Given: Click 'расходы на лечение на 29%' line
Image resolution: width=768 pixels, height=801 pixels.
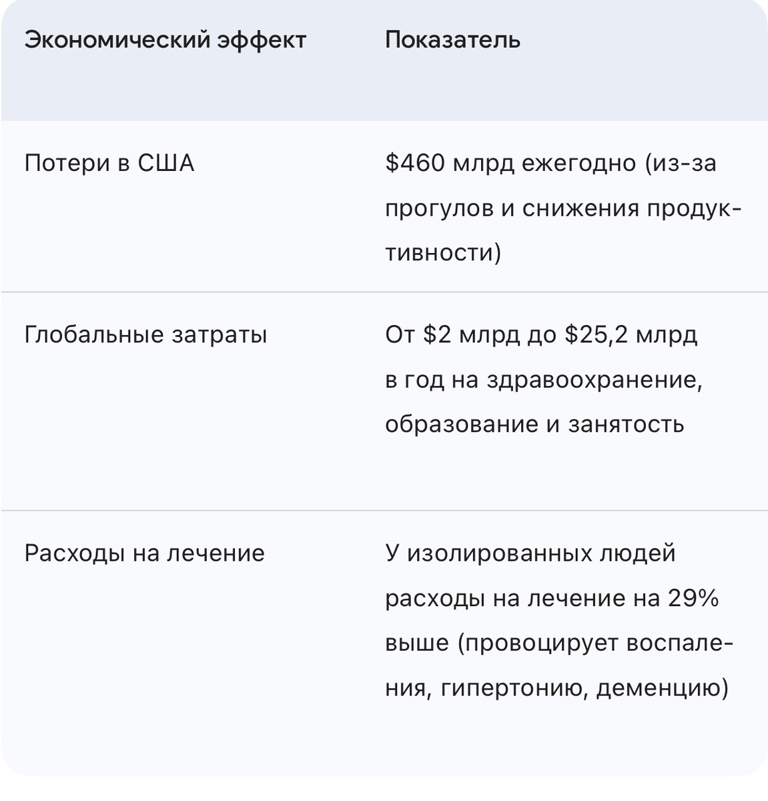Looking at the screenshot, I should click(552, 599).
